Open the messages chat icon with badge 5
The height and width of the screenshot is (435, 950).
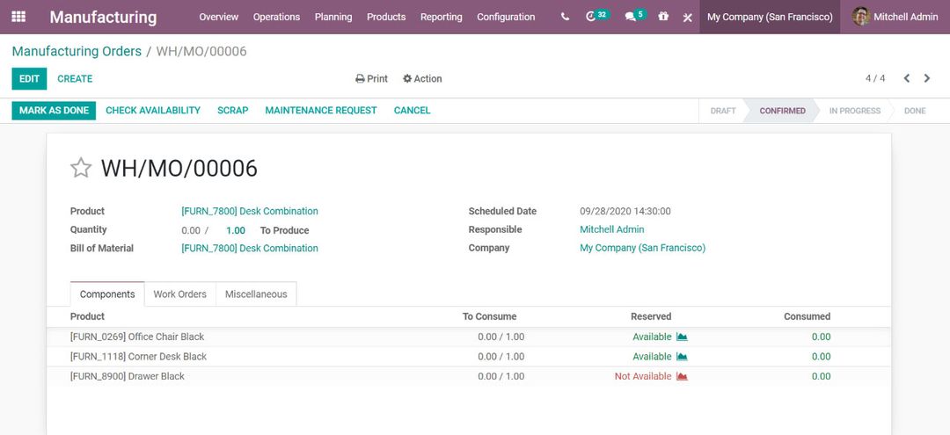tap(631, 17)
